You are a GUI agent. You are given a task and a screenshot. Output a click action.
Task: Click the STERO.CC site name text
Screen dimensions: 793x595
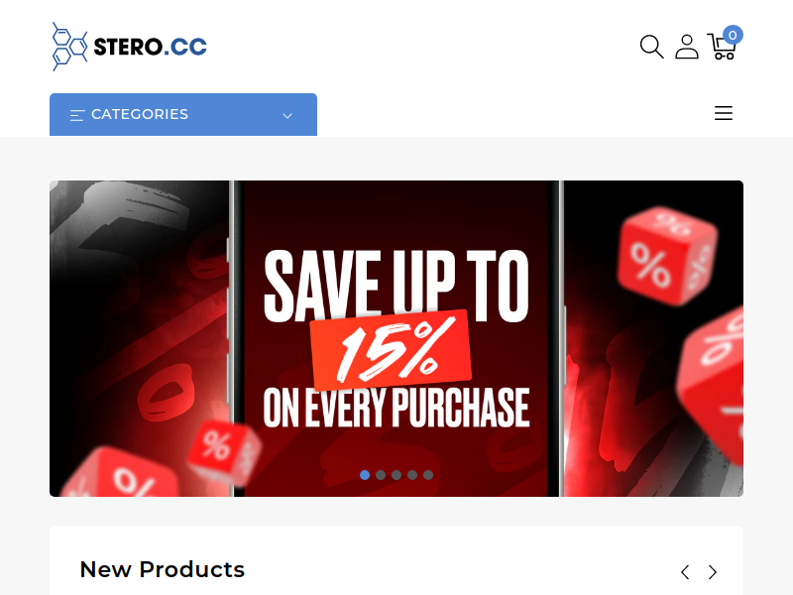tap(151, 47)
